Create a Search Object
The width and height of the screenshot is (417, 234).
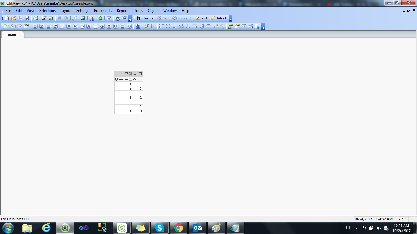[116, 26]
